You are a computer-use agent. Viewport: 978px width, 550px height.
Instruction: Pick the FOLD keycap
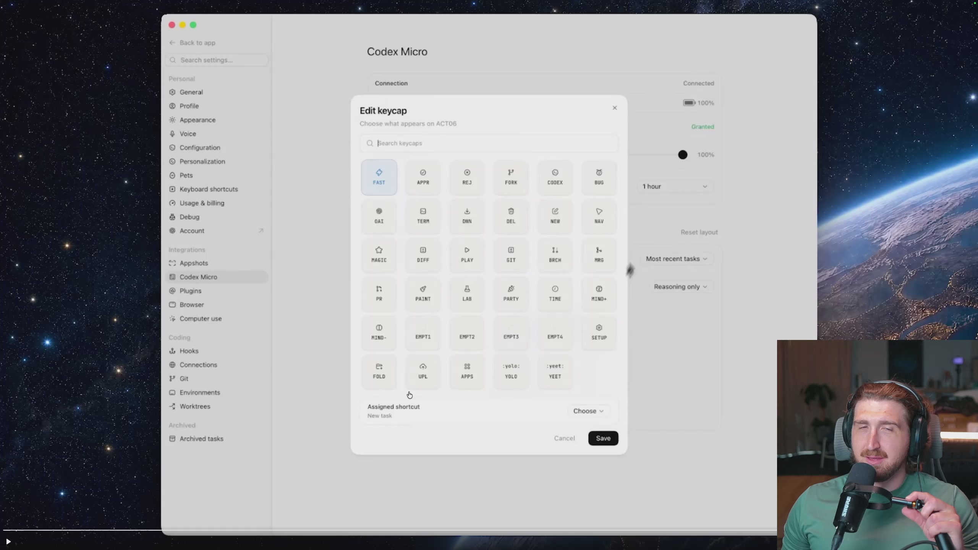(379, 371)
